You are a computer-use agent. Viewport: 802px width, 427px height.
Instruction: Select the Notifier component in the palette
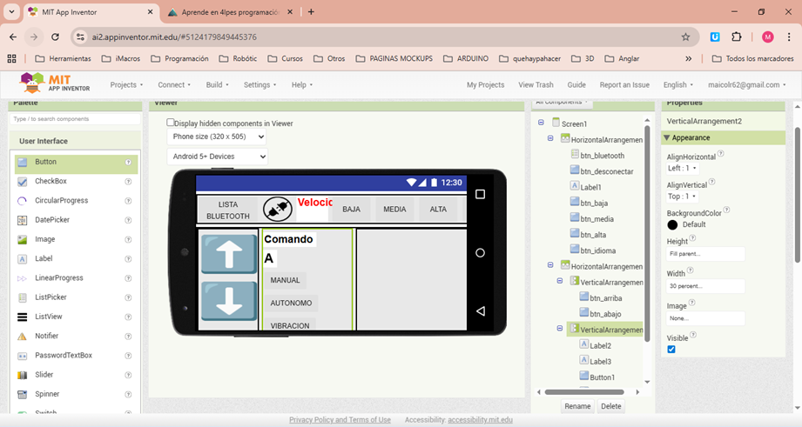46,336
